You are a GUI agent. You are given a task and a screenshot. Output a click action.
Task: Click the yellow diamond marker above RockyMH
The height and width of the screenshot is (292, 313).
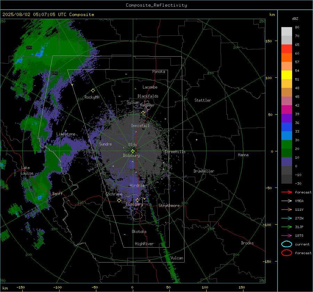(93, 91)
